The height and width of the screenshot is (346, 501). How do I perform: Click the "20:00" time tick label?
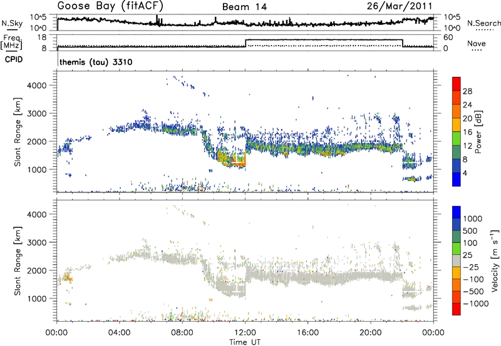[371, 333]
